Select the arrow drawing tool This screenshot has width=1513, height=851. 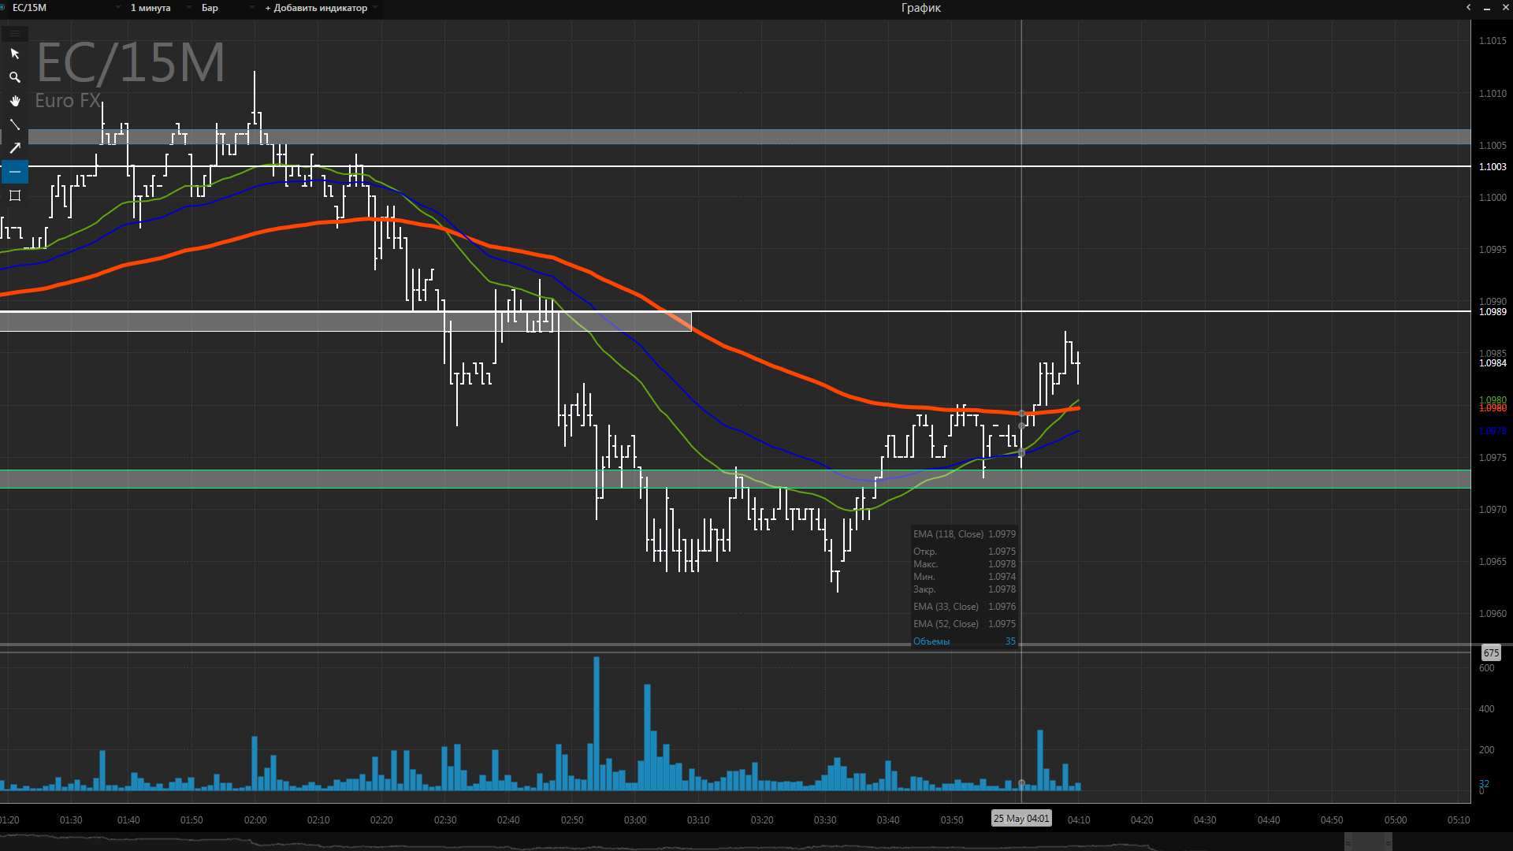click(x=14, y=148)
